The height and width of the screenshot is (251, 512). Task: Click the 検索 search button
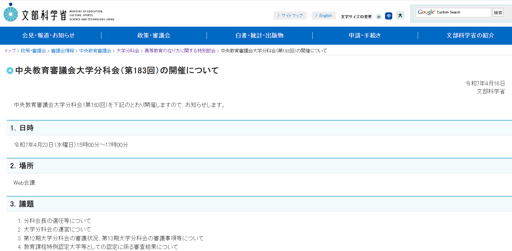pyautogui.click(x=498, y=13)
